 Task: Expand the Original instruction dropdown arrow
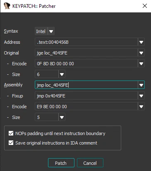pos(141,53)
